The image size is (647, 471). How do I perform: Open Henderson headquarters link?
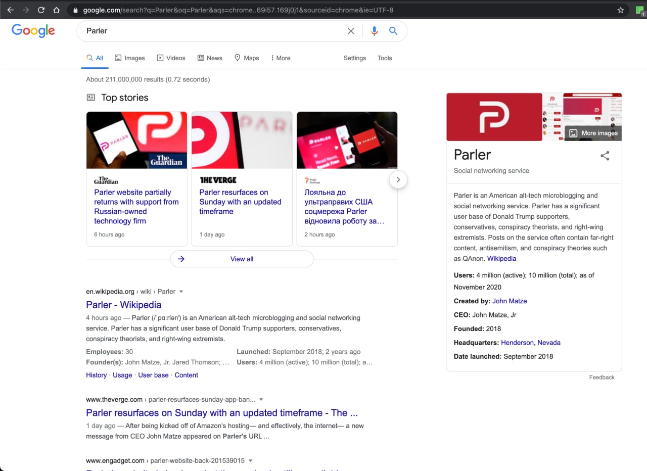517,343
